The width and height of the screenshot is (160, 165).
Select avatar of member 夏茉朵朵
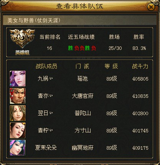[x=18, y=148]
